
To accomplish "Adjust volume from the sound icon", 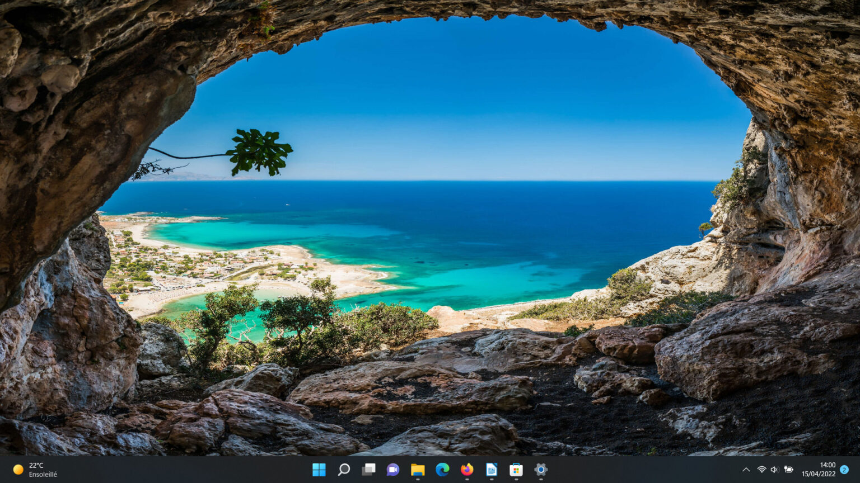I will point(775,470).
